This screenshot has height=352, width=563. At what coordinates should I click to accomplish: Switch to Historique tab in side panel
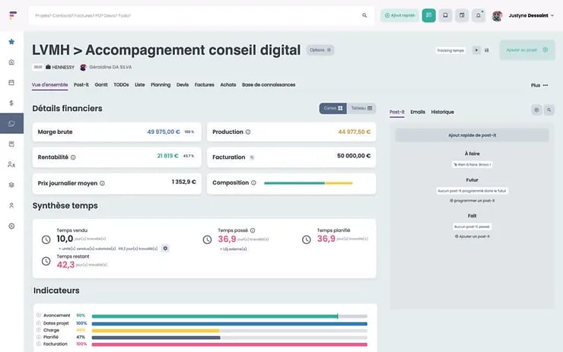coord(442,112)
